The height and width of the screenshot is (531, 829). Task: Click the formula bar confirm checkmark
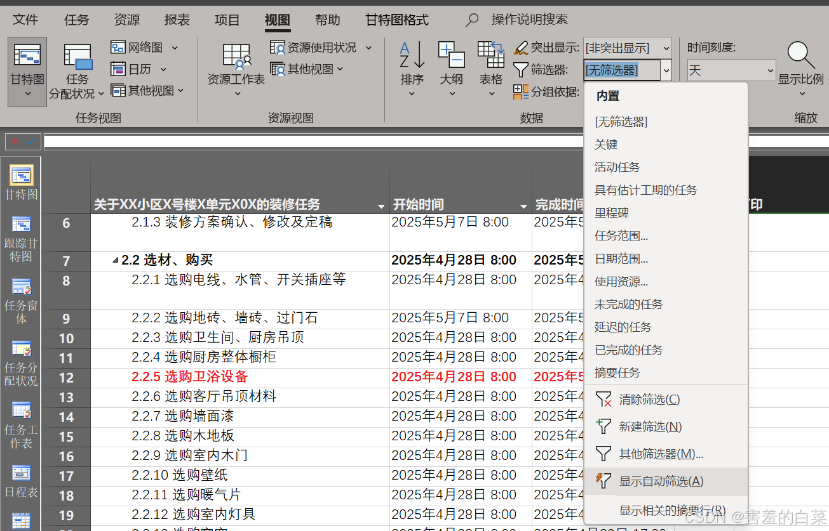pos(31,141)
